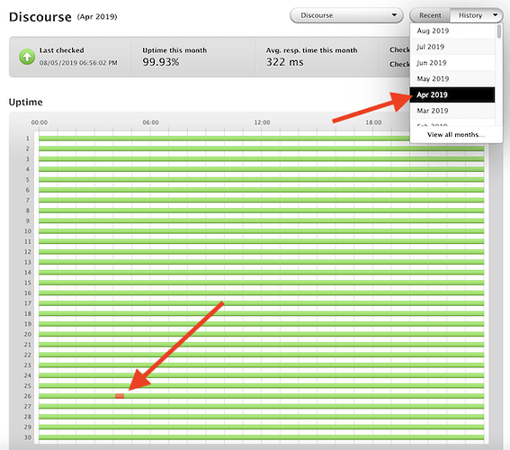Open the View all months link

point(456,135)
